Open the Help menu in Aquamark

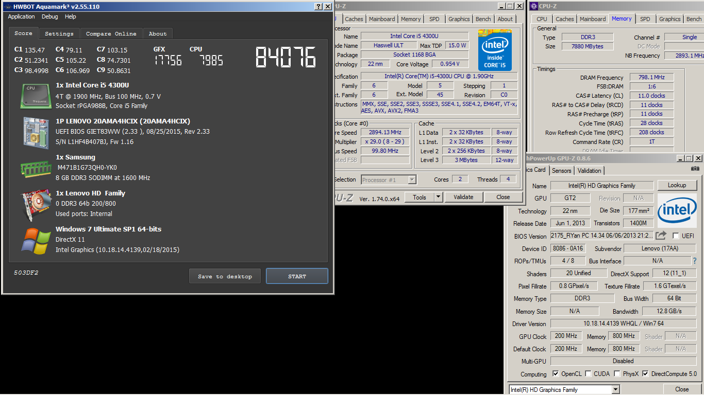71,16
